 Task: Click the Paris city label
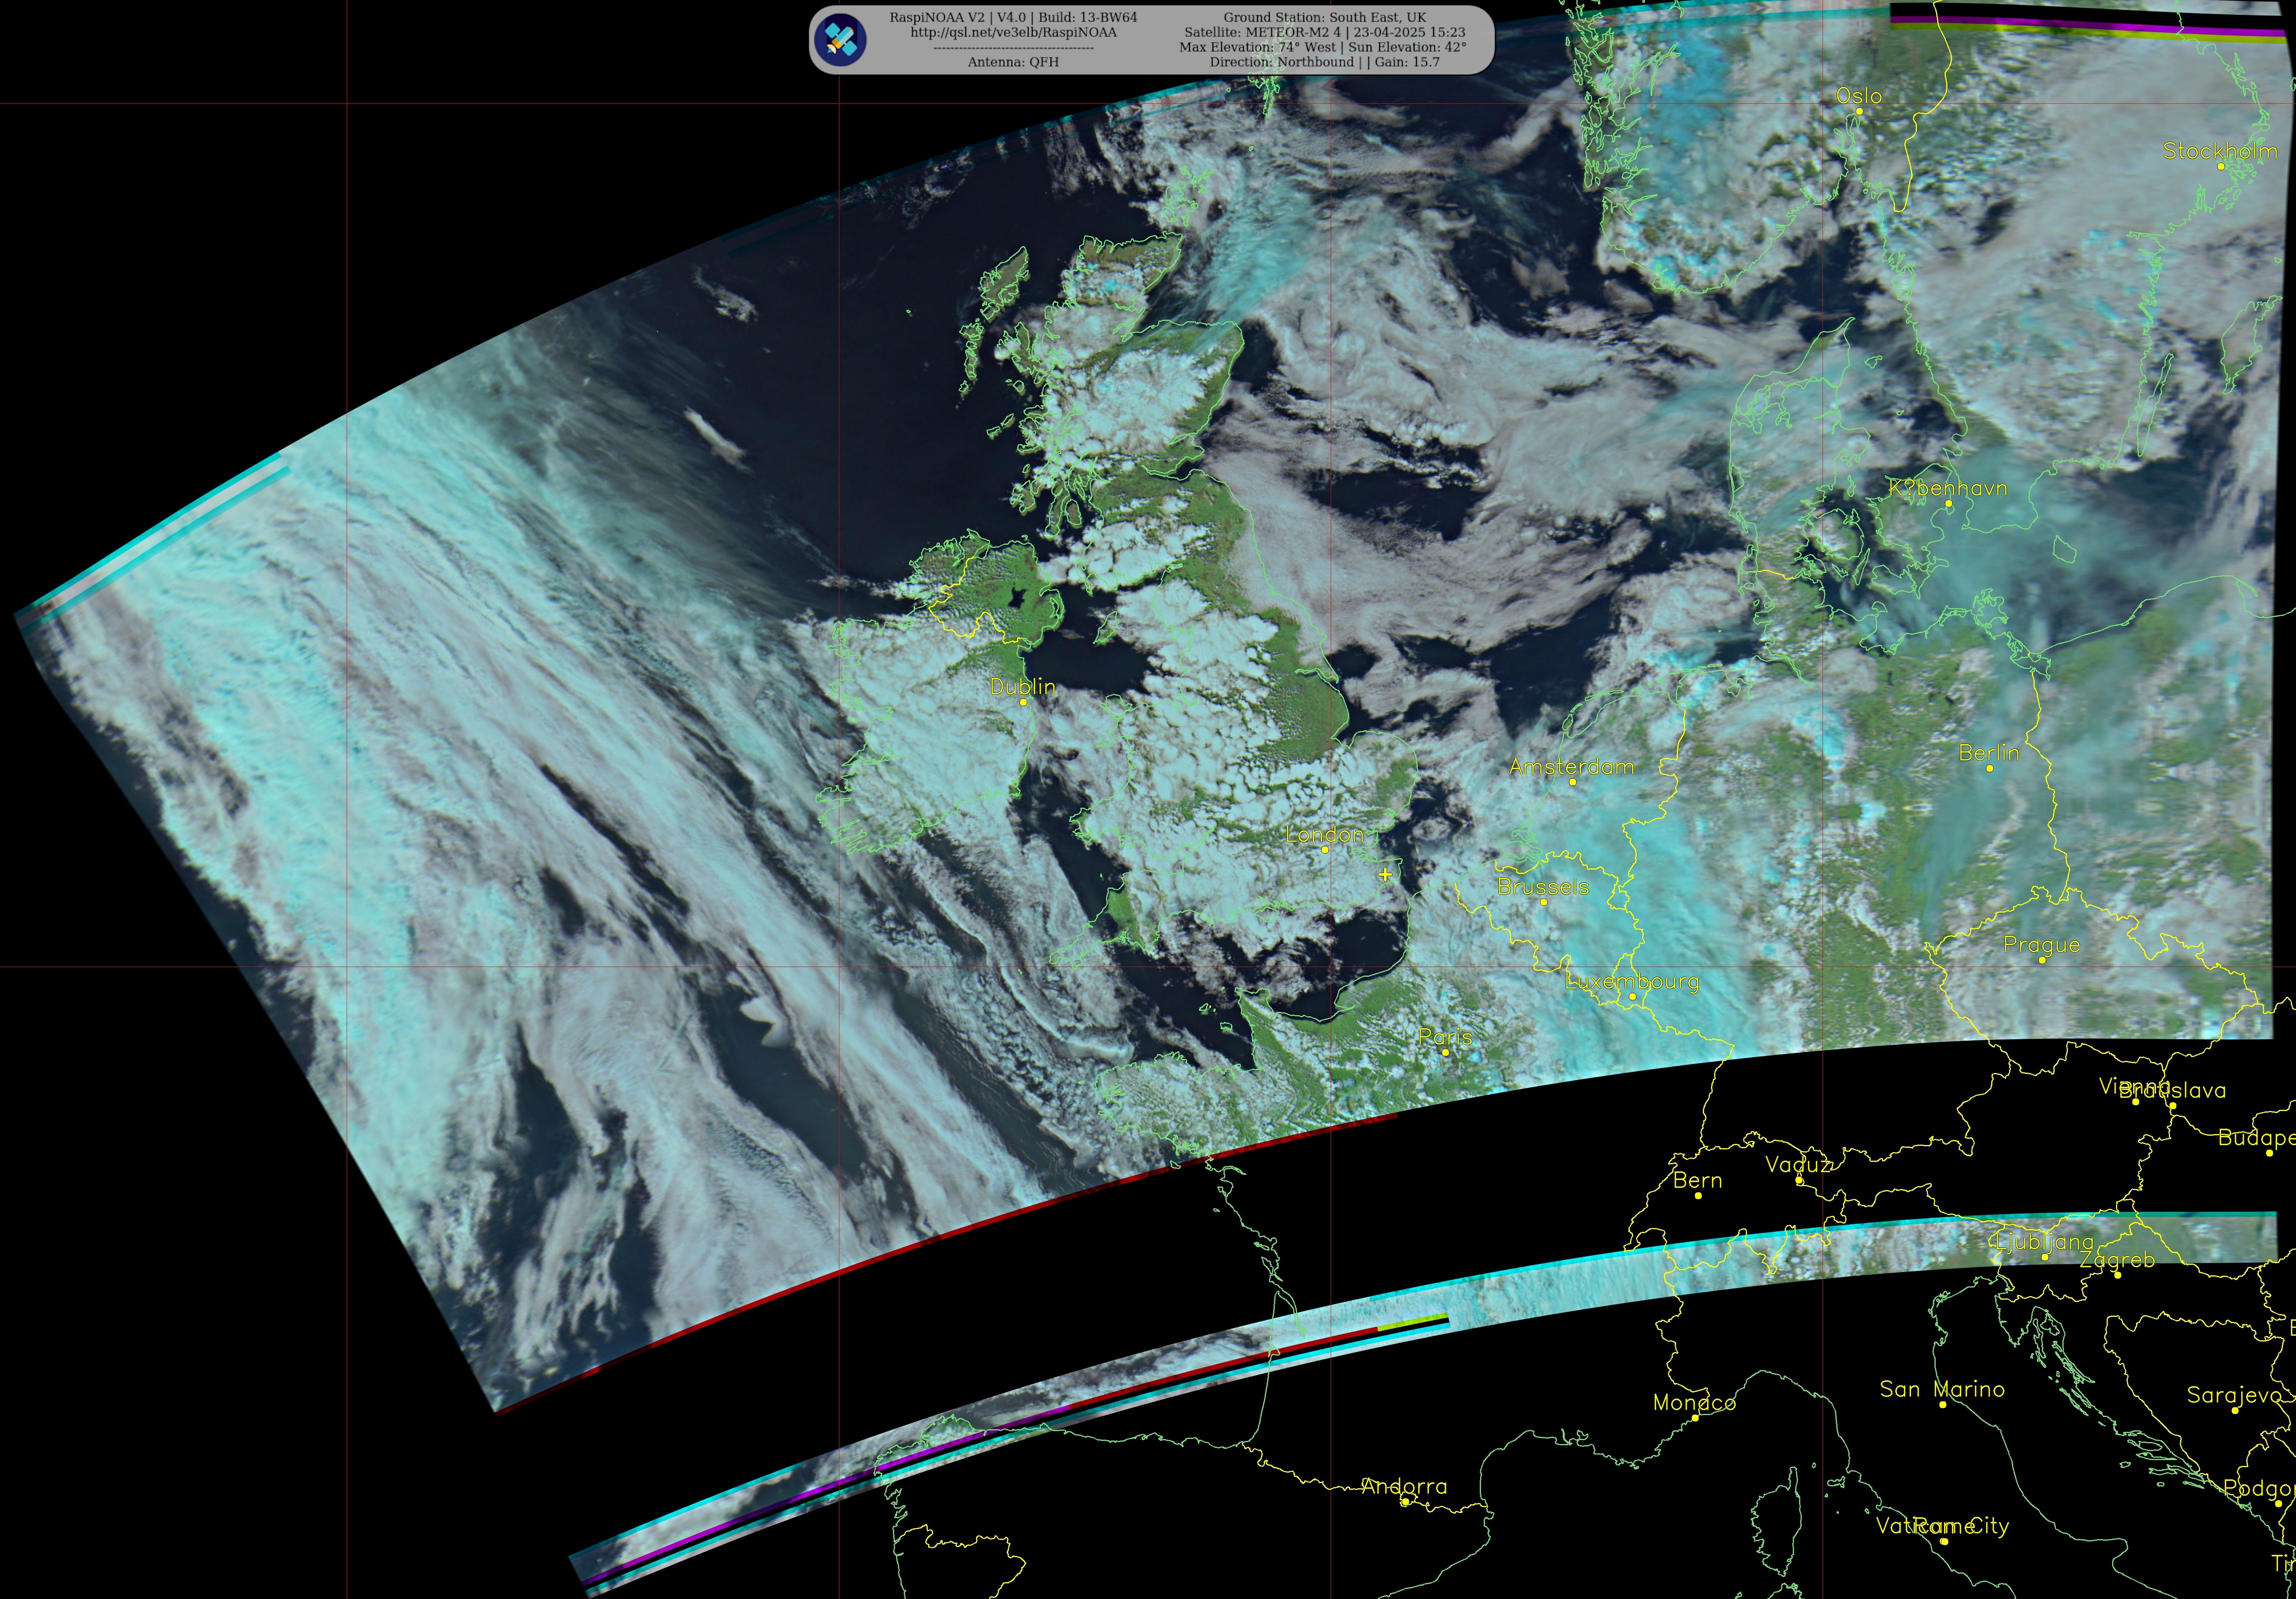(1445, 1038)
